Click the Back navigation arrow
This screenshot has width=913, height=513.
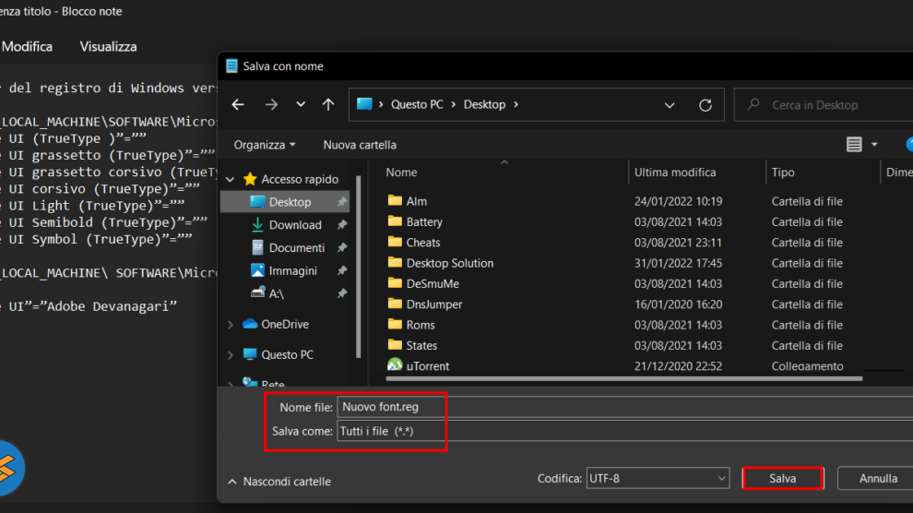pos(238,105)
